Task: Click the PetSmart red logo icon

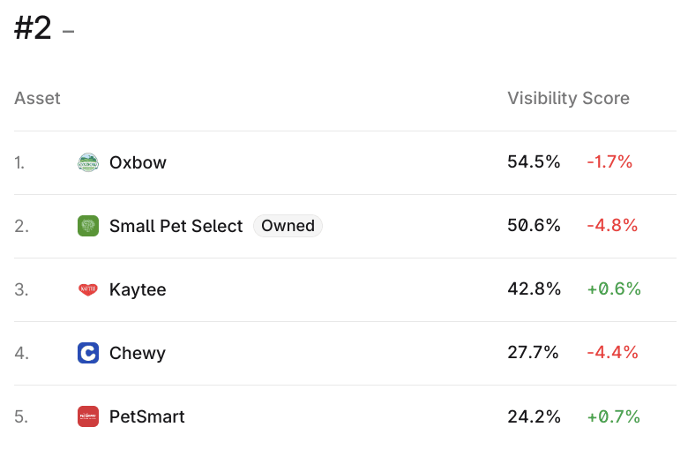Action: pyautogui.click(x=88, y=416)
